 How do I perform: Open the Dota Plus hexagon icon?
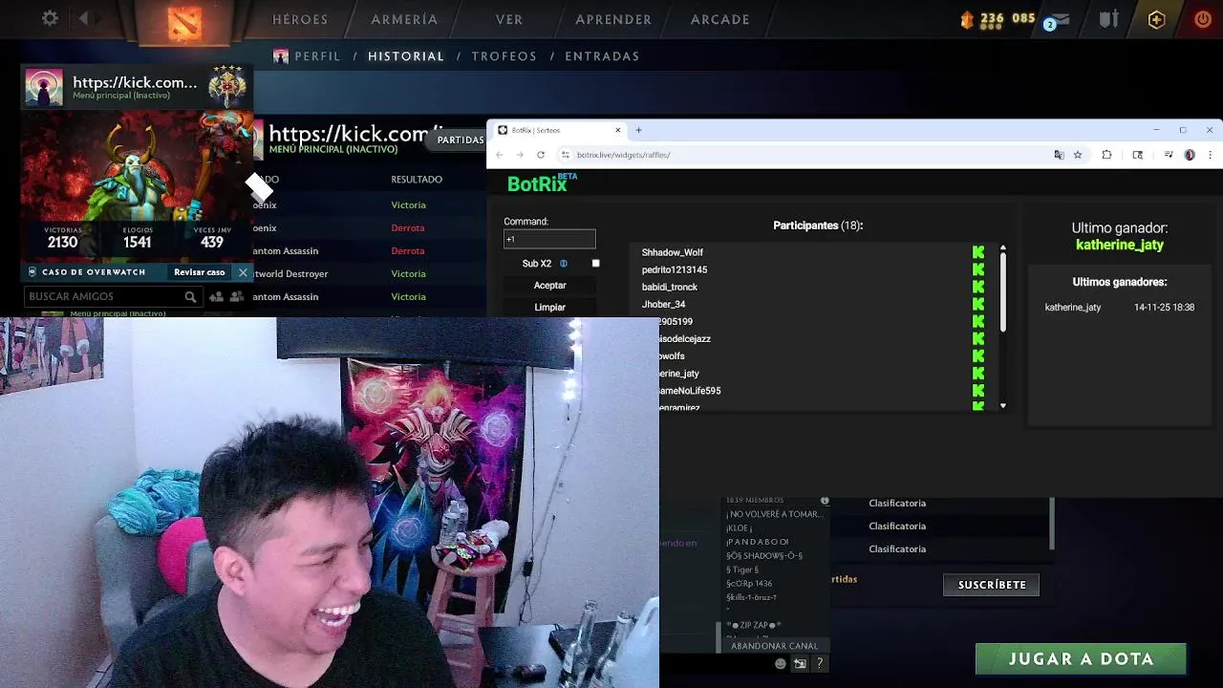pos(1156,19)
